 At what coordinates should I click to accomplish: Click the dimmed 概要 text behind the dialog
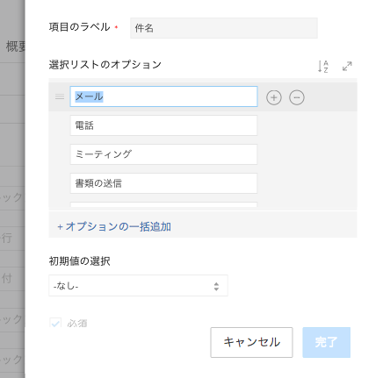click(16, 46)
